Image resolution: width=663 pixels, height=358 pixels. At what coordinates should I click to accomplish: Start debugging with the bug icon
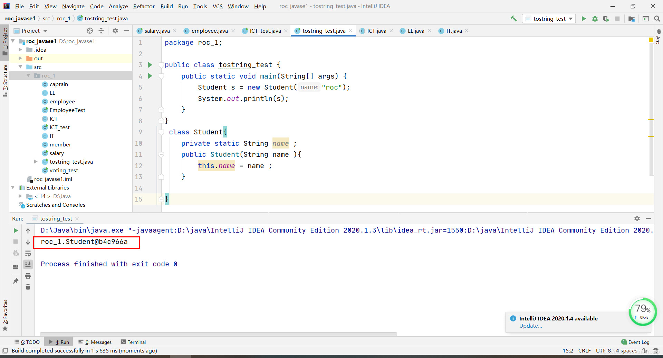tap(595, 19)
